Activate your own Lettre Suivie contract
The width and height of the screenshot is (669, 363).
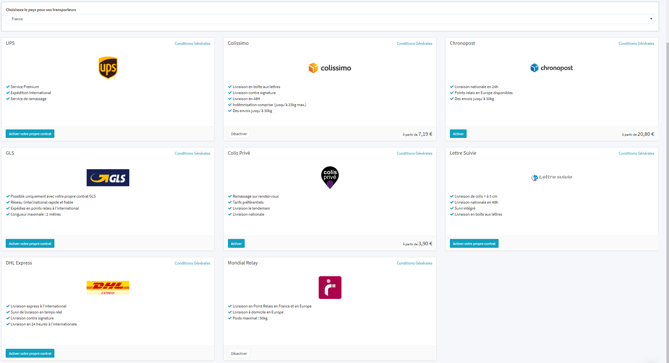coord(474,244)
